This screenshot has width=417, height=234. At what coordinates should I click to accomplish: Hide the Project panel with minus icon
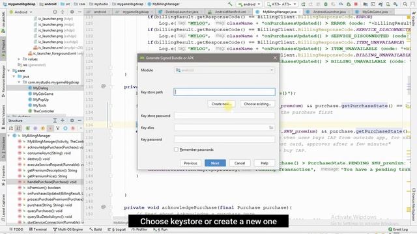coord(79,12)
